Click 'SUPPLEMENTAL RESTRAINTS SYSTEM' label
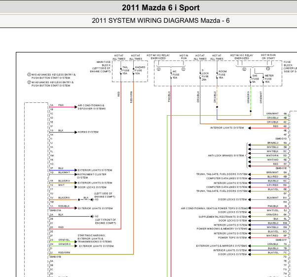 pos(223,217)
